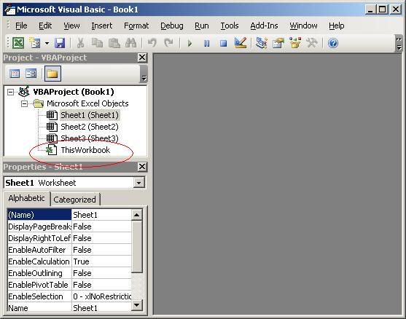
Task: Select VBAProject (Book1) in the tree
Action: click(74, 92)
